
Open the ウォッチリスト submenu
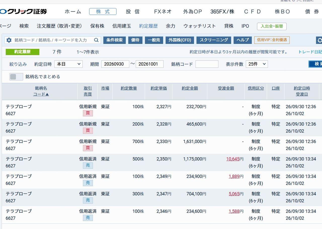[x=199, y=26]
